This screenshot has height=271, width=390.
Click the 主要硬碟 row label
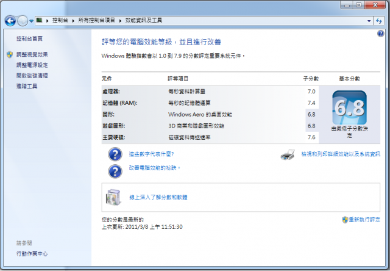pyautogui.click(x=114, y=137)
